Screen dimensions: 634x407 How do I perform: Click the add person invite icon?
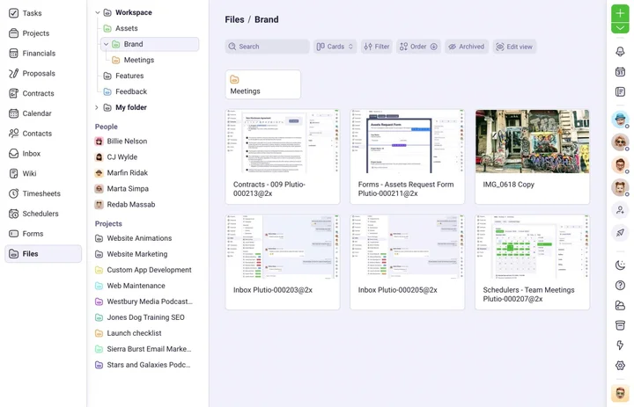click(x=620, y=211)
